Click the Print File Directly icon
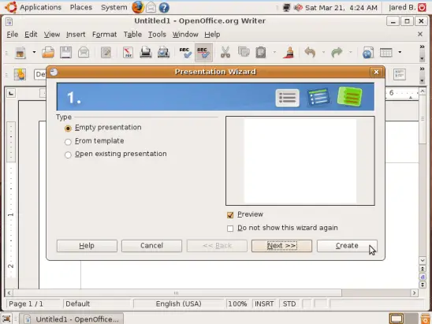 tap(146, 52)
